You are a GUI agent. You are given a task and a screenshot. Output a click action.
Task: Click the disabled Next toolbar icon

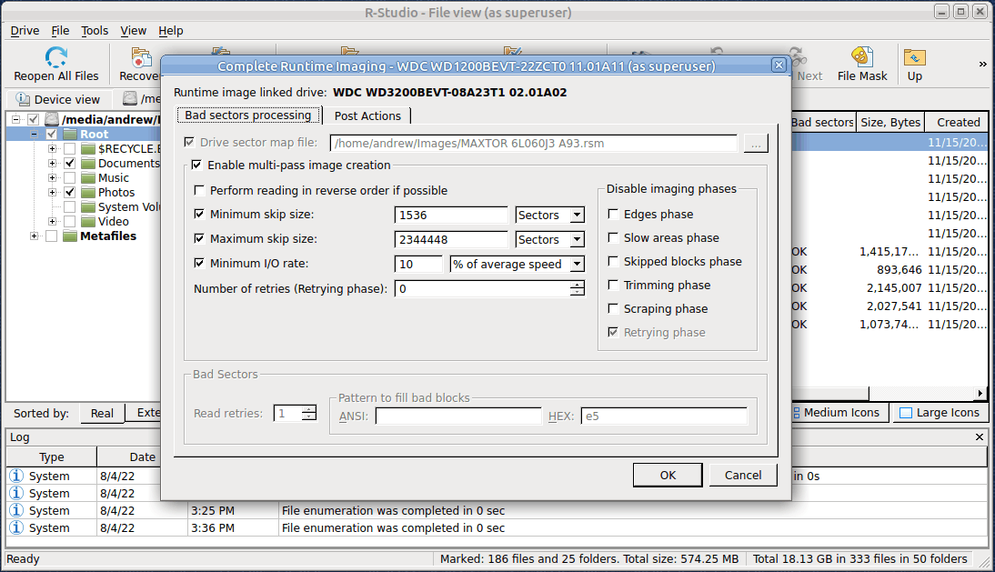tap(797, 57)
